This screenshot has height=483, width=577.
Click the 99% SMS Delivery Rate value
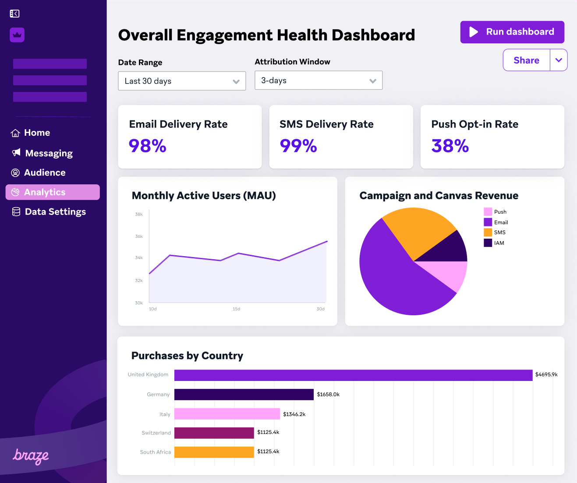[298, 146]
